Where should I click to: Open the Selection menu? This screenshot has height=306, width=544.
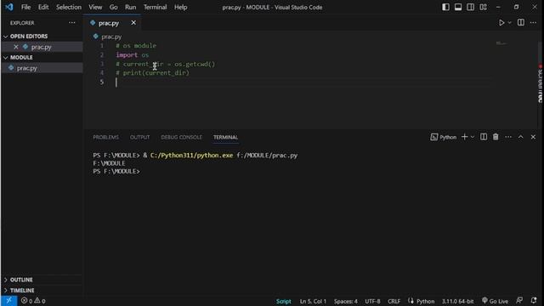tap(69, 7)
